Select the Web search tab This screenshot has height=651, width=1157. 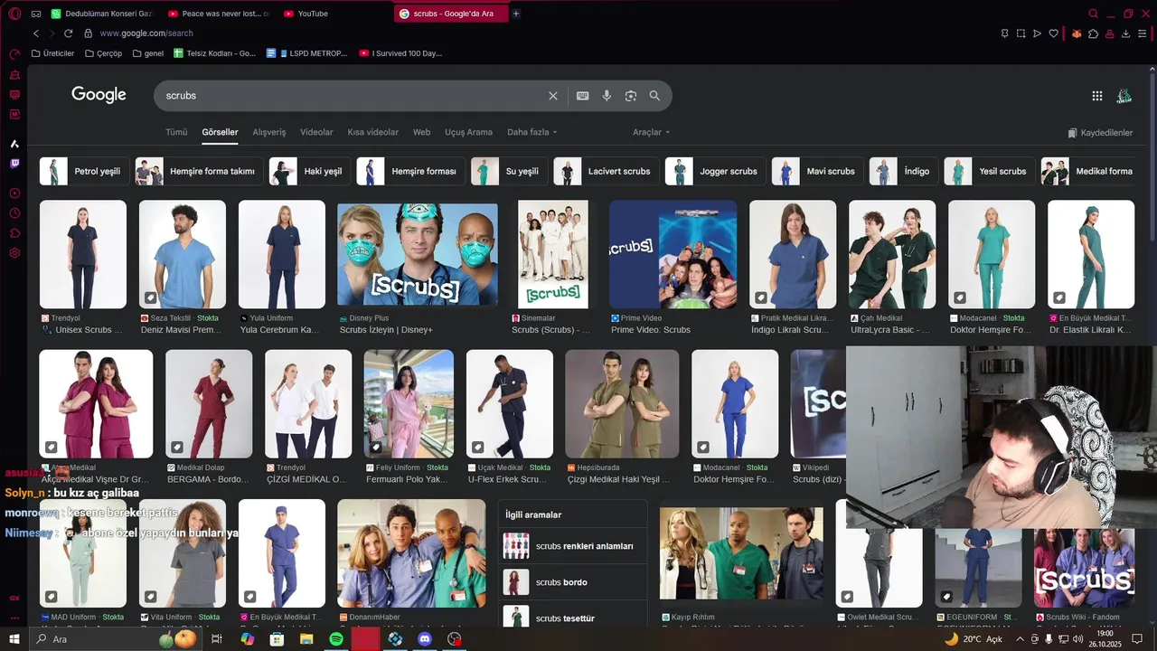click(421, 132)
